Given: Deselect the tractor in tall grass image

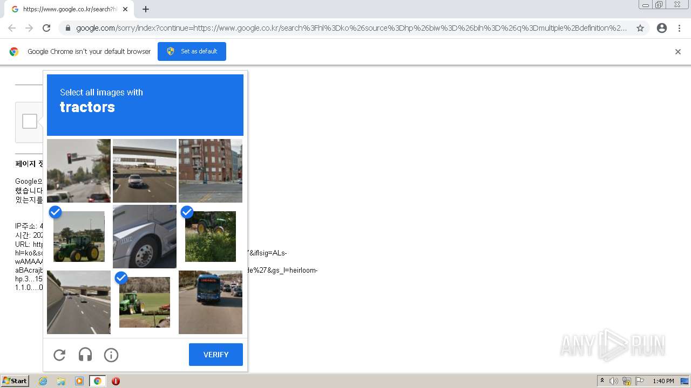Looking at the screenshot, I should (211, 237).
